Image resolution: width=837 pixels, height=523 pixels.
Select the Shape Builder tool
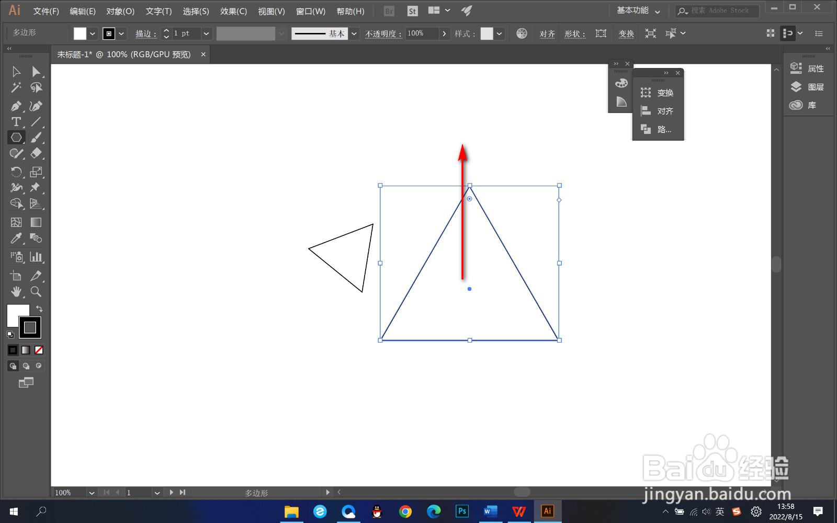pyautogui.click(x=16, y=203)
